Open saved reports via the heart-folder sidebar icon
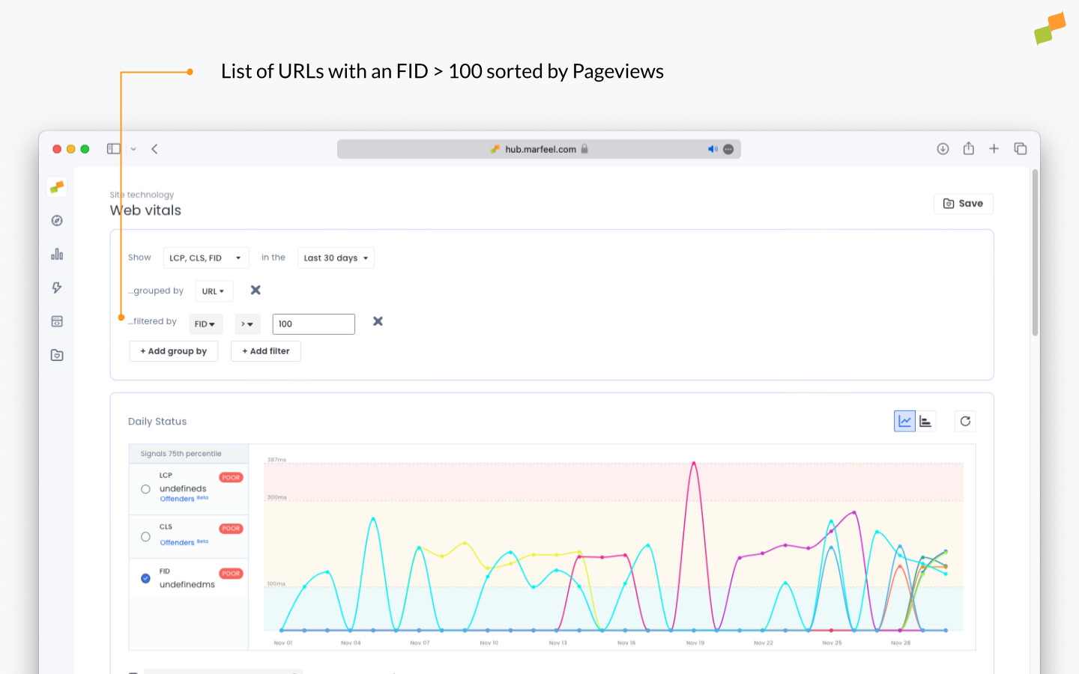The image size is (1079, 674). tap(57, 354)
